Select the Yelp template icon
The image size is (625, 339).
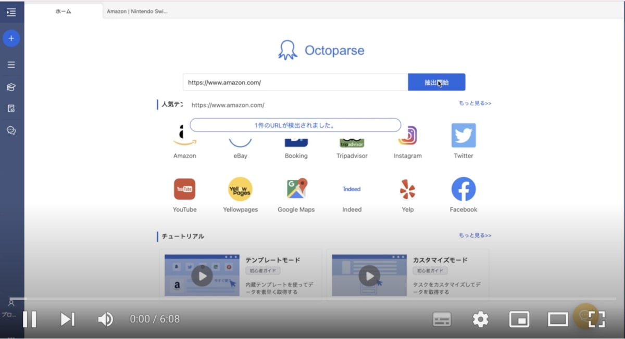[x=408, y=189]
